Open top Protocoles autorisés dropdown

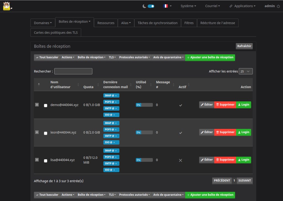[135, 58]
